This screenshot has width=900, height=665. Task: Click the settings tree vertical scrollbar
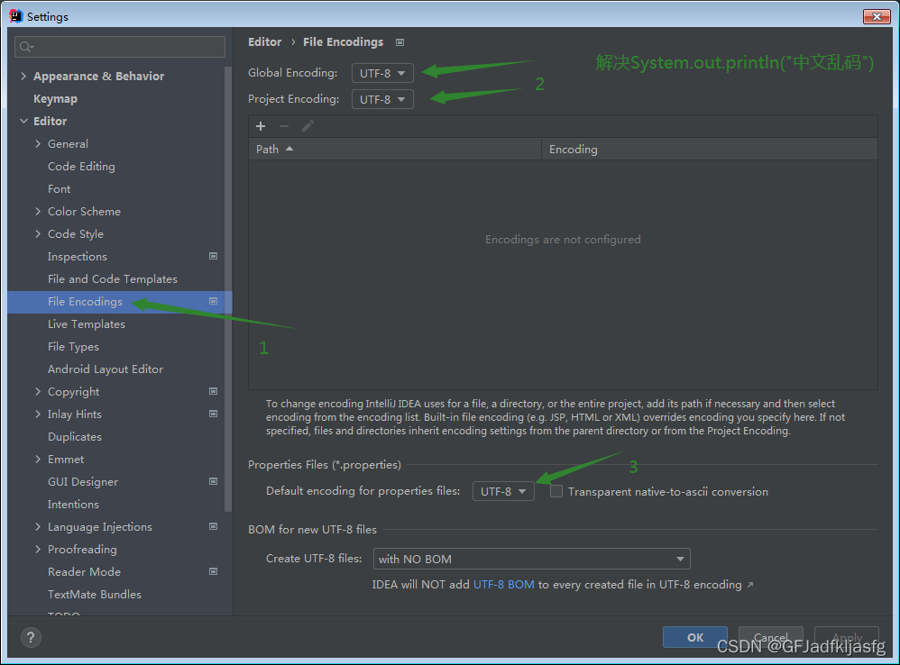[228, 289]
